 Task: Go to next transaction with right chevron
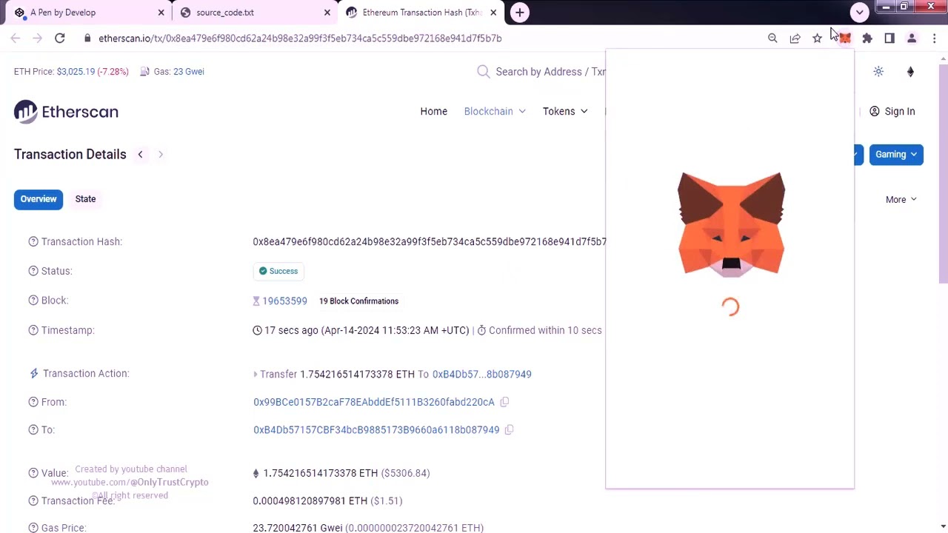pyautogui.click(x=160, y=154)
